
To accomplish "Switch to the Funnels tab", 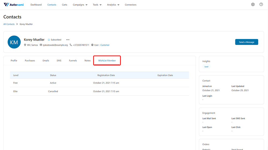I will [x=73, y=60].
